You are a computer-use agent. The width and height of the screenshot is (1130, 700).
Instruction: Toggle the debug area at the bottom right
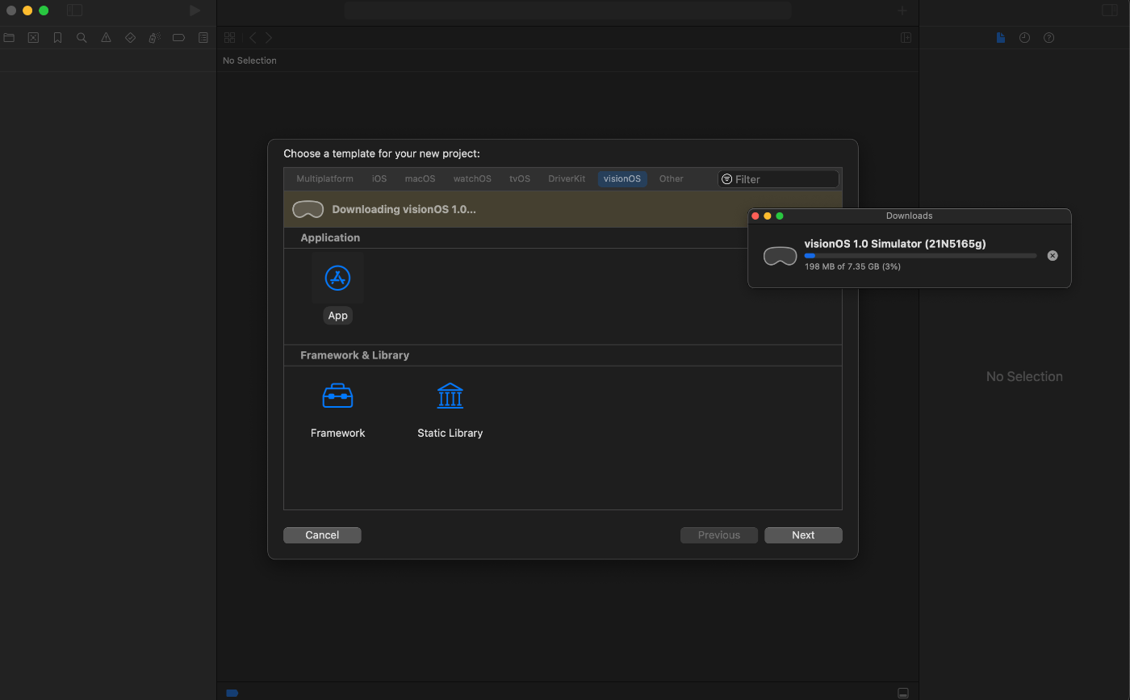tap(903, 693)
